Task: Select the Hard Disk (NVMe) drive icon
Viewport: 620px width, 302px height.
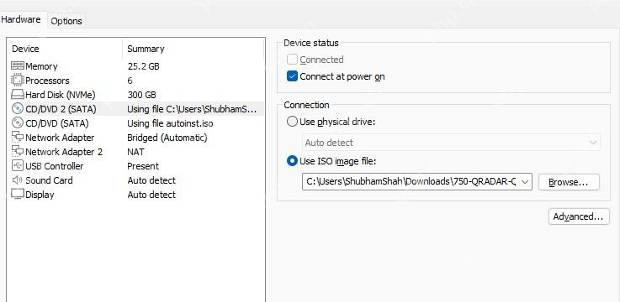Action: (18, 95)
